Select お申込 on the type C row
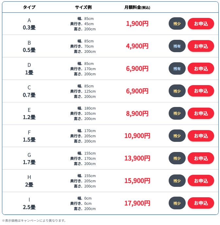This screenshot has height=225, width=220. click(x=201, y=91)
